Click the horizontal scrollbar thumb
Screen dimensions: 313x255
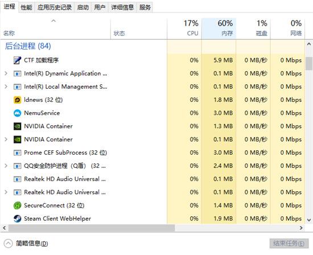point(92,228)
